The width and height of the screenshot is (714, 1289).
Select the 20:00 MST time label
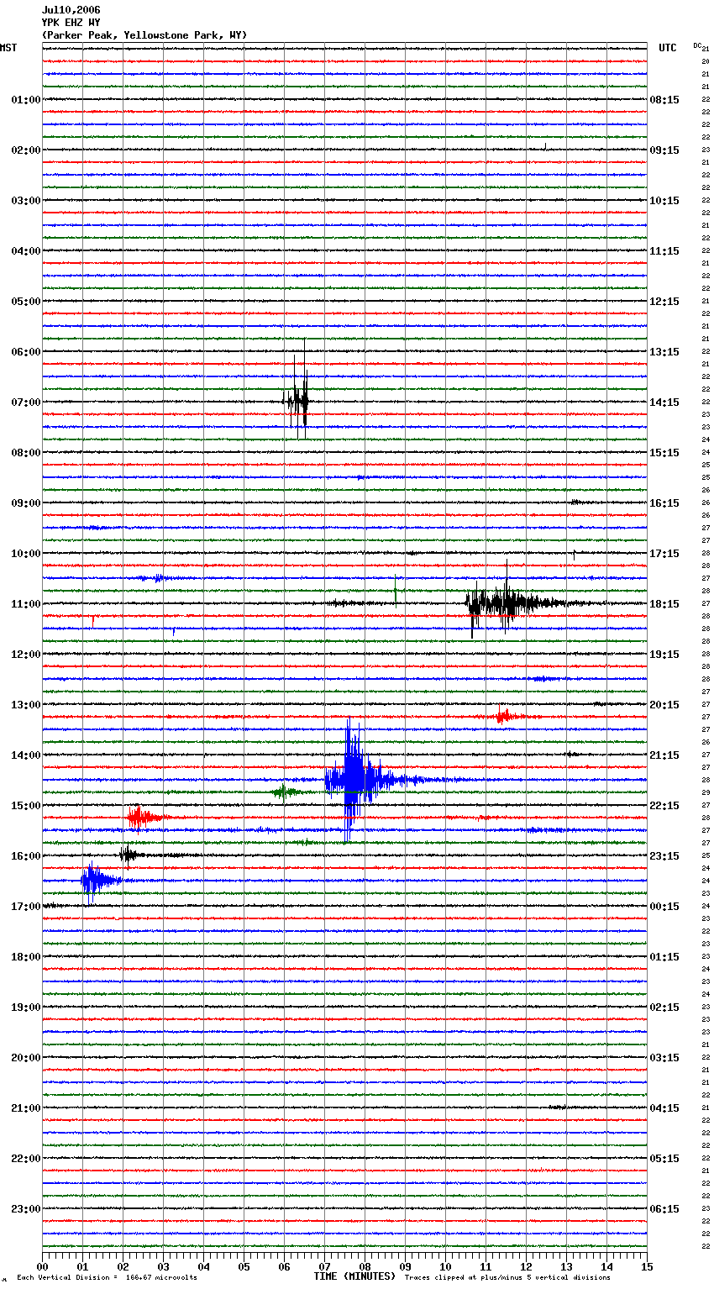coord(26,1058)
